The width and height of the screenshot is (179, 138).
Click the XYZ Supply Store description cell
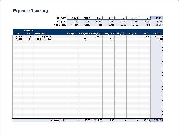(43, 36)
